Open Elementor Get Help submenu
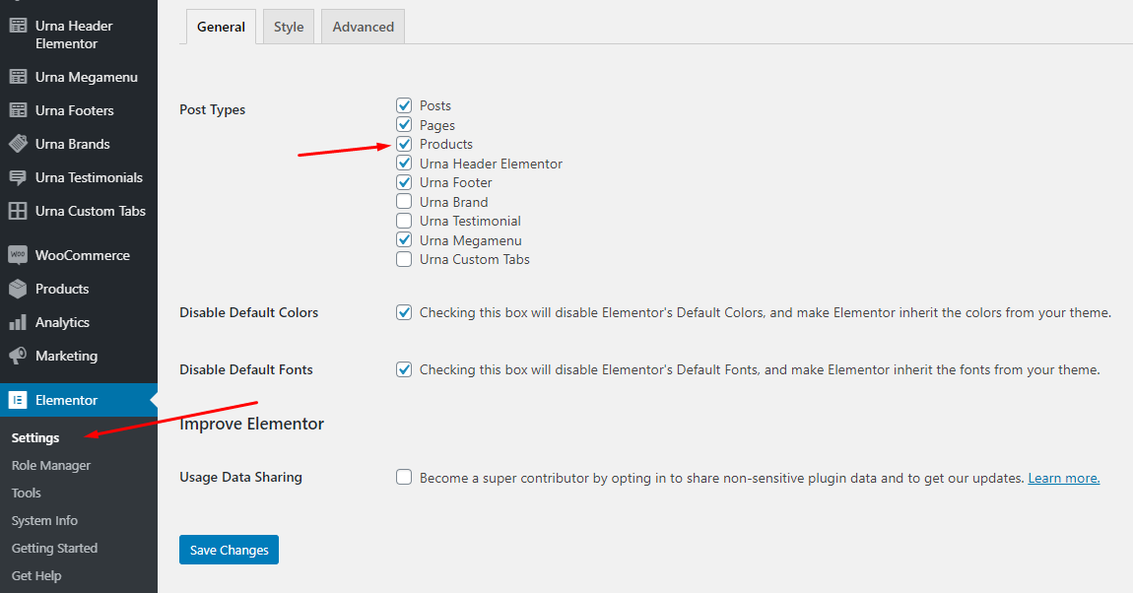Viewport: 1133px width, 593px height. pos(36,575)
